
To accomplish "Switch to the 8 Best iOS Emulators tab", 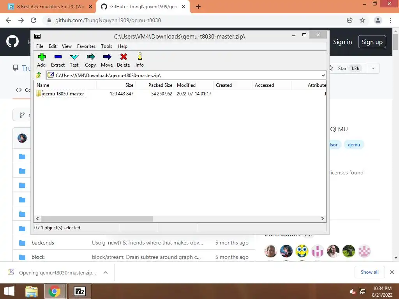I will [x=50, y=7].
